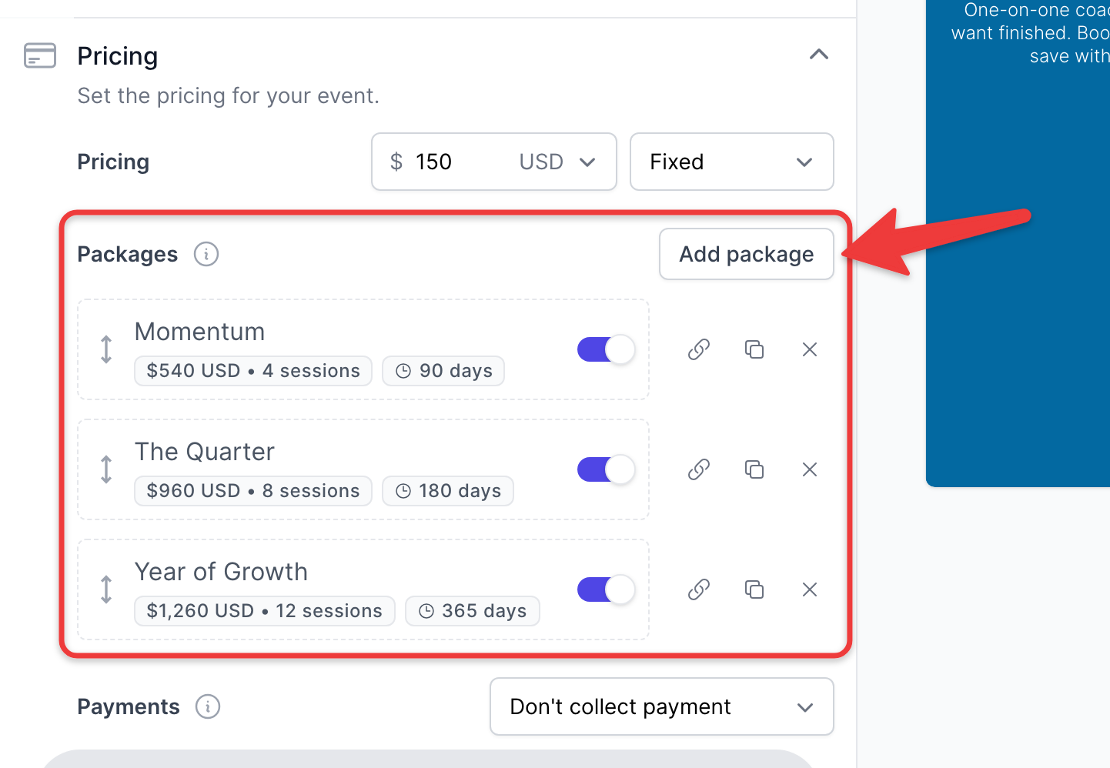Turn off the Year of Growth package
The image size is (1110, 768).
606,589
